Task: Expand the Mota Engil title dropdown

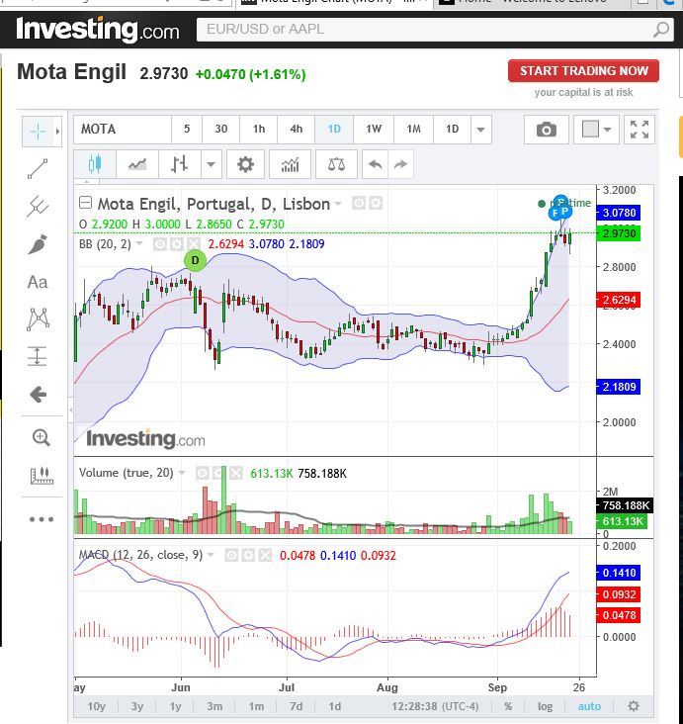Action: pos(338,204)
